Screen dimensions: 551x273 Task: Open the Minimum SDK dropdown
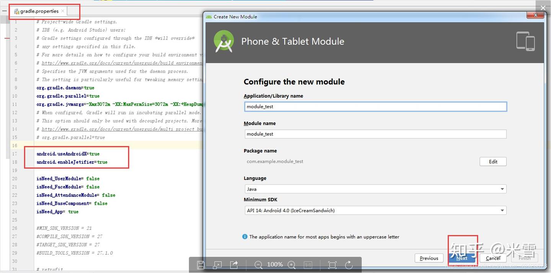(x=375, y=210)
